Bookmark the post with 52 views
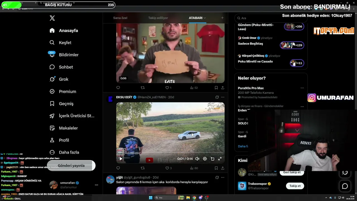Image resolution: width=357 pixels, height=201 pixels. (216, 88)
